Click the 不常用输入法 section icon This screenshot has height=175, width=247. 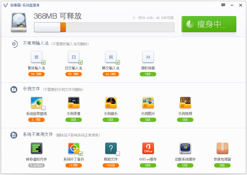click(x=14, y=44)
